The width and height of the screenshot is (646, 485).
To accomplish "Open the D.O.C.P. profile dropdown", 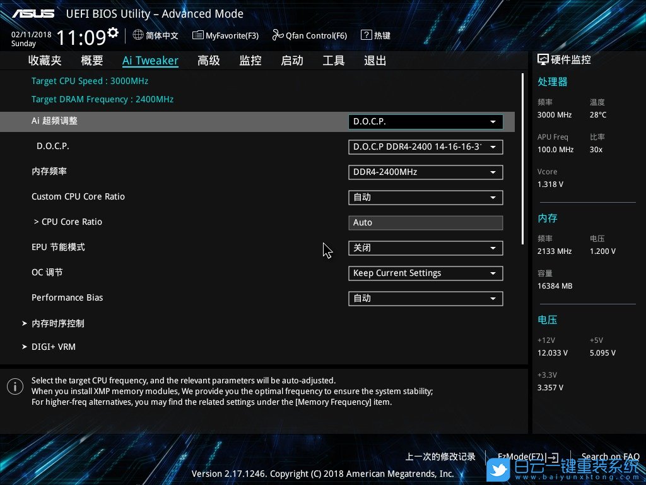I will click(x=425, y=147).
